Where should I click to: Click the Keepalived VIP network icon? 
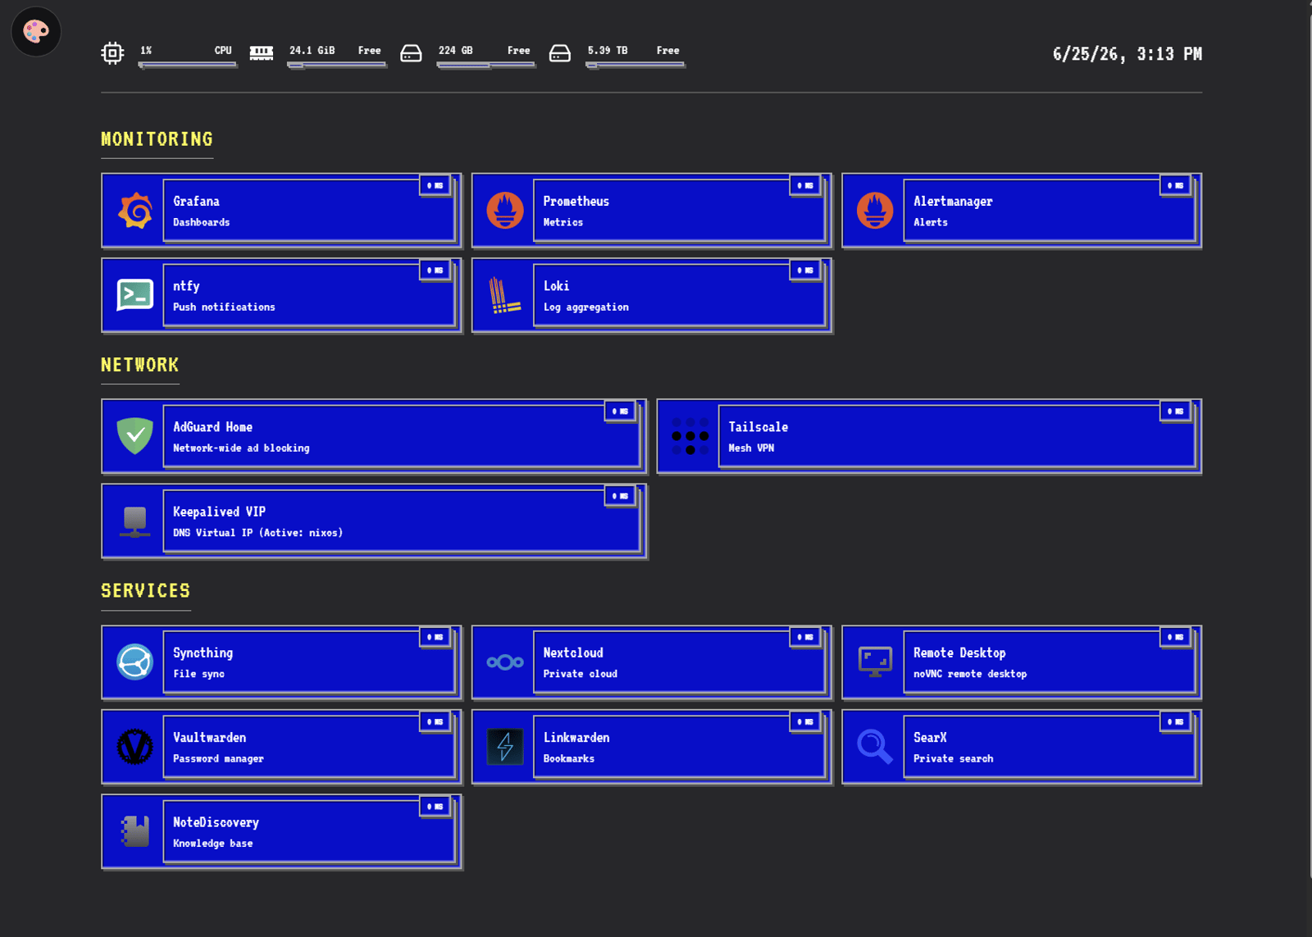point(135,521)
